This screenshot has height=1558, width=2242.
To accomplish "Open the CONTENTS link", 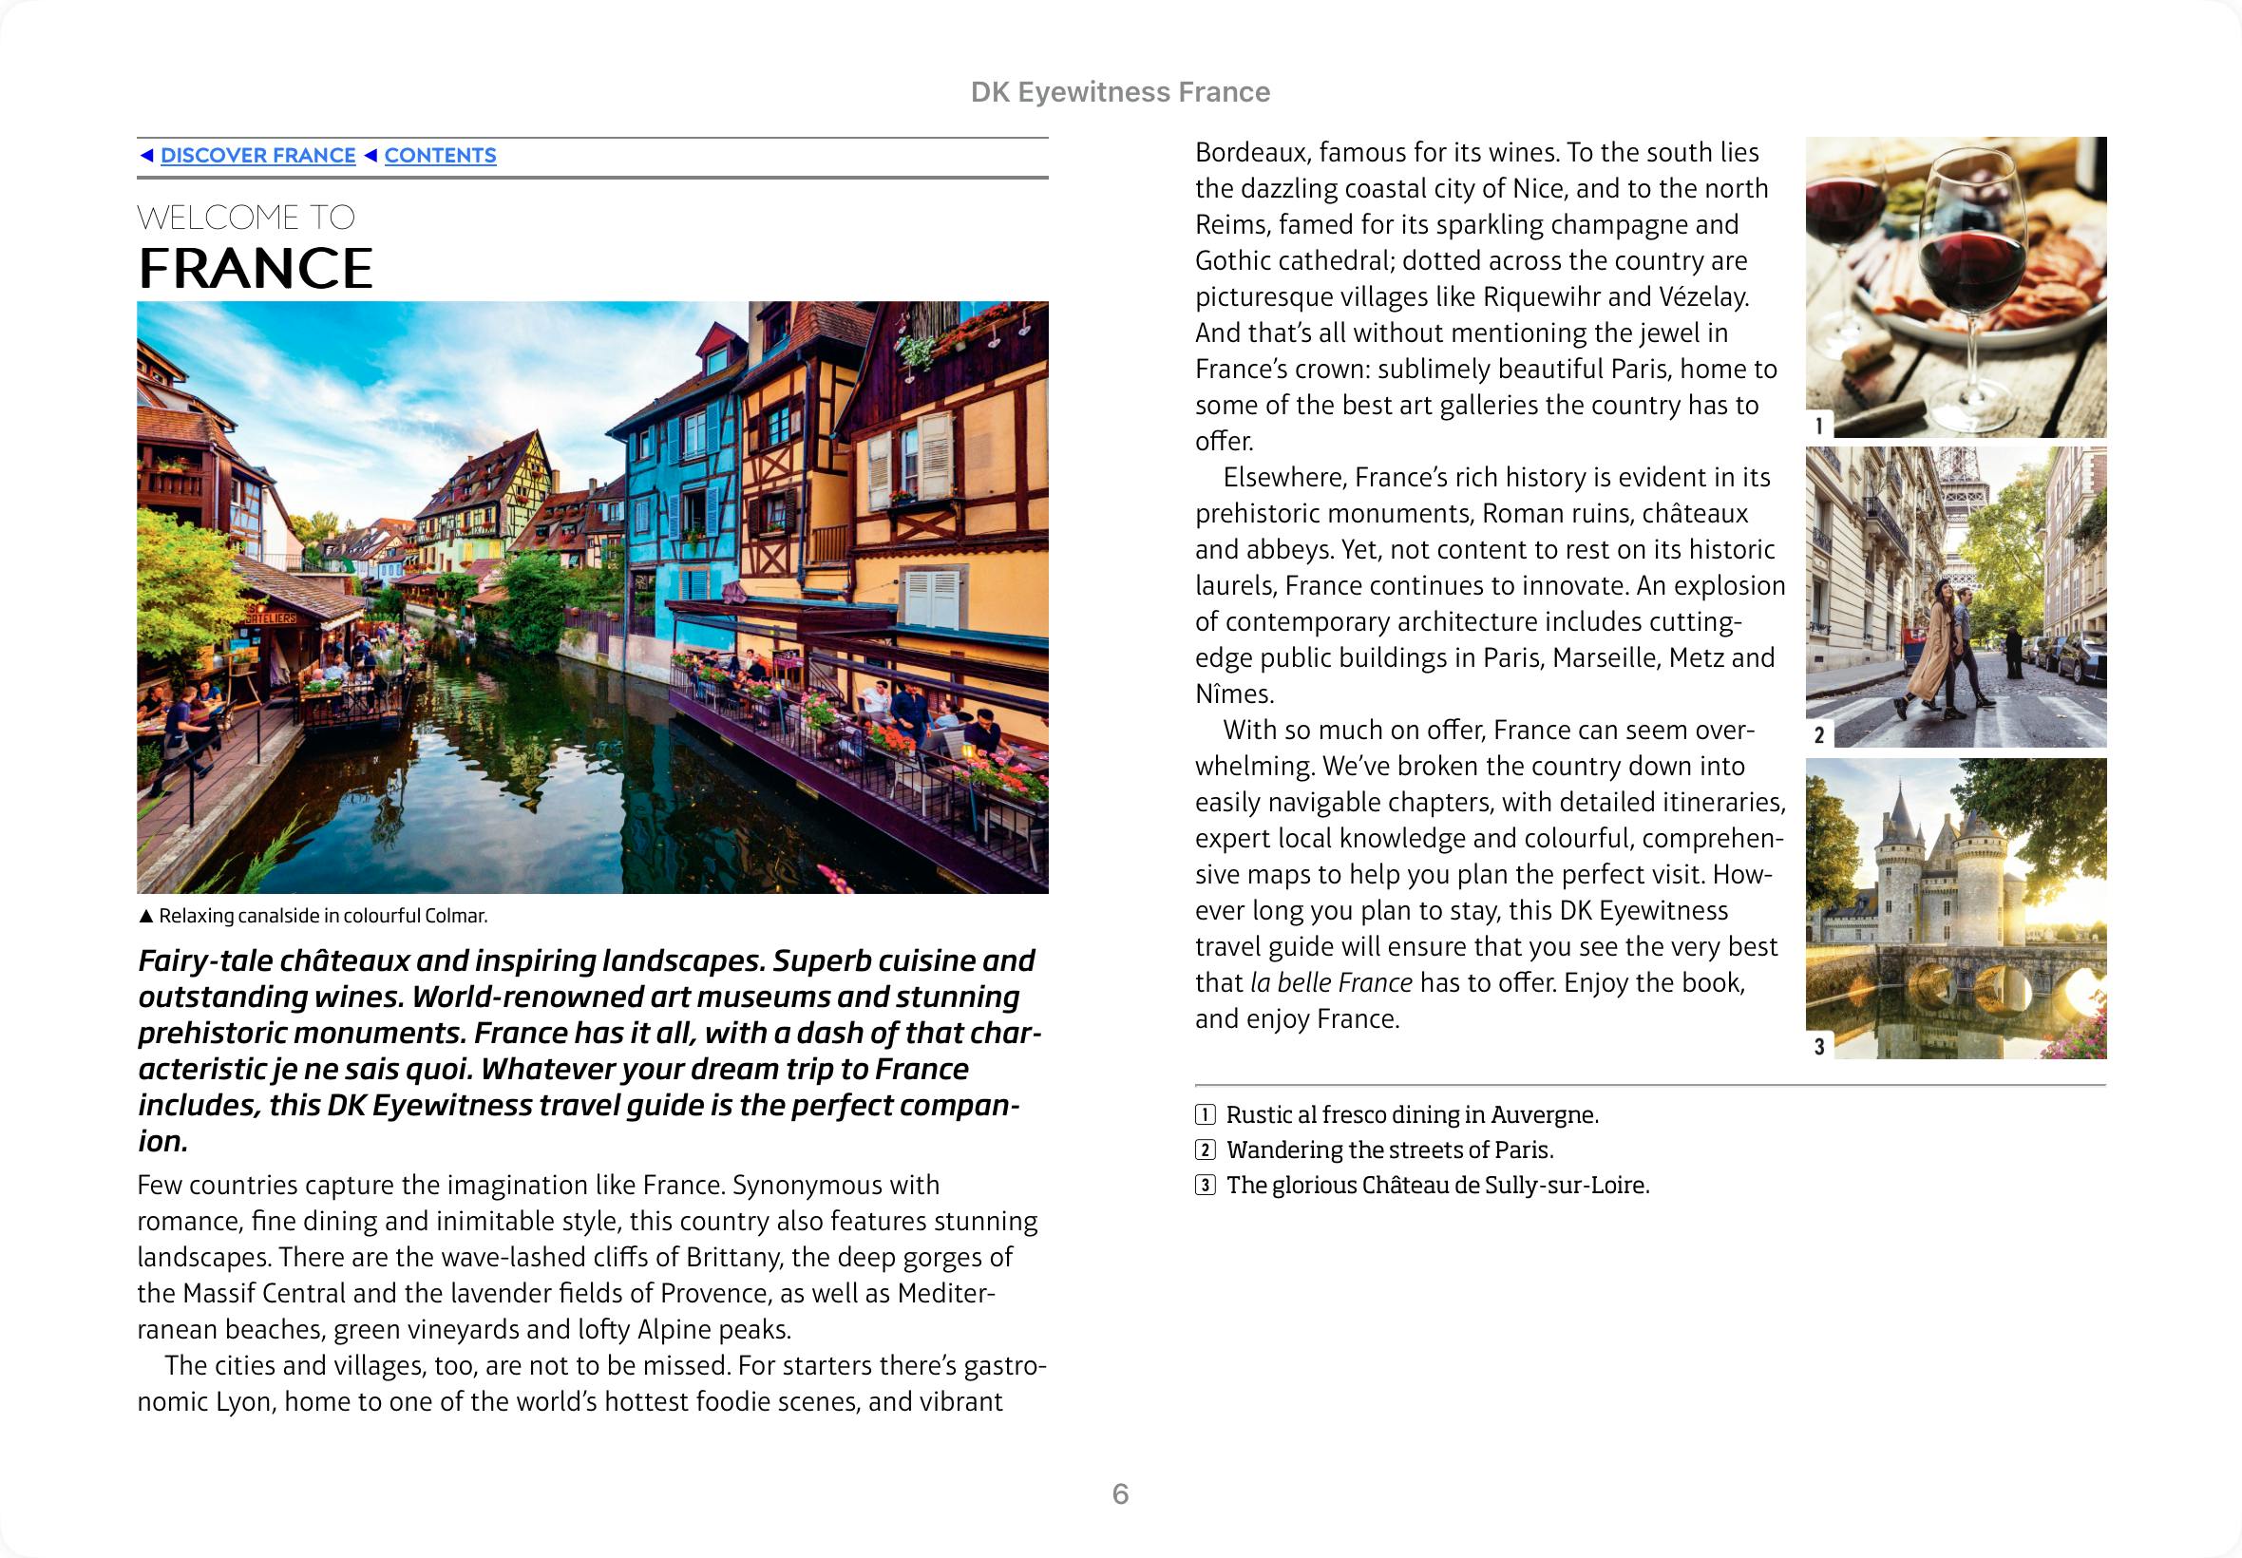I will click(439, 155).
